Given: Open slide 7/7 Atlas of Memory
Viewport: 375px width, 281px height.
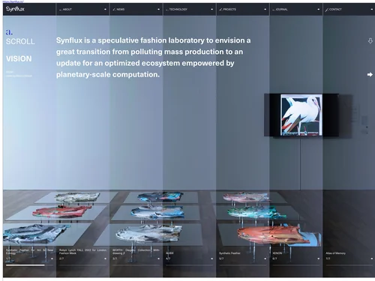Looking at the screenshot, I should [x=335, y=253].
